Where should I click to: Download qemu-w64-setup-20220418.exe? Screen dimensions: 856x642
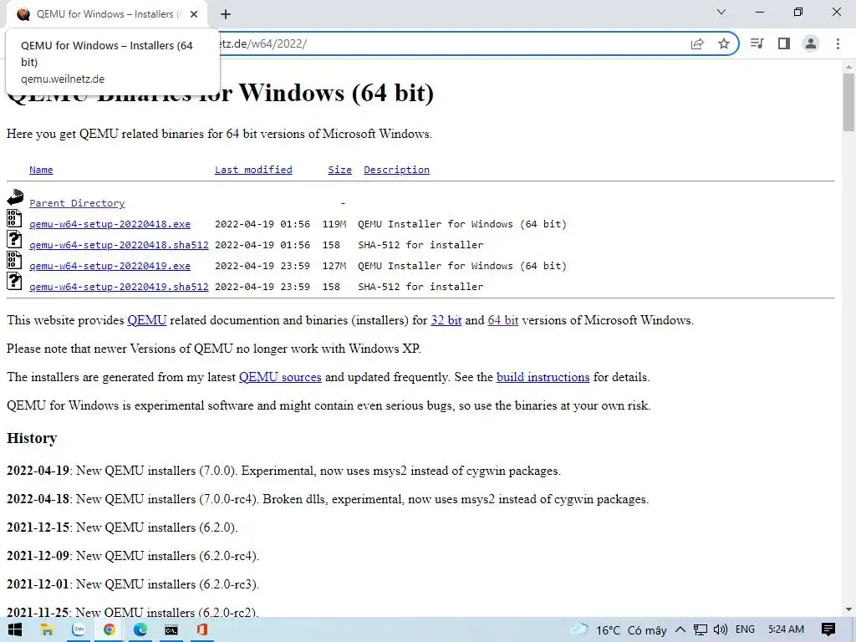(x=110, y=224)
